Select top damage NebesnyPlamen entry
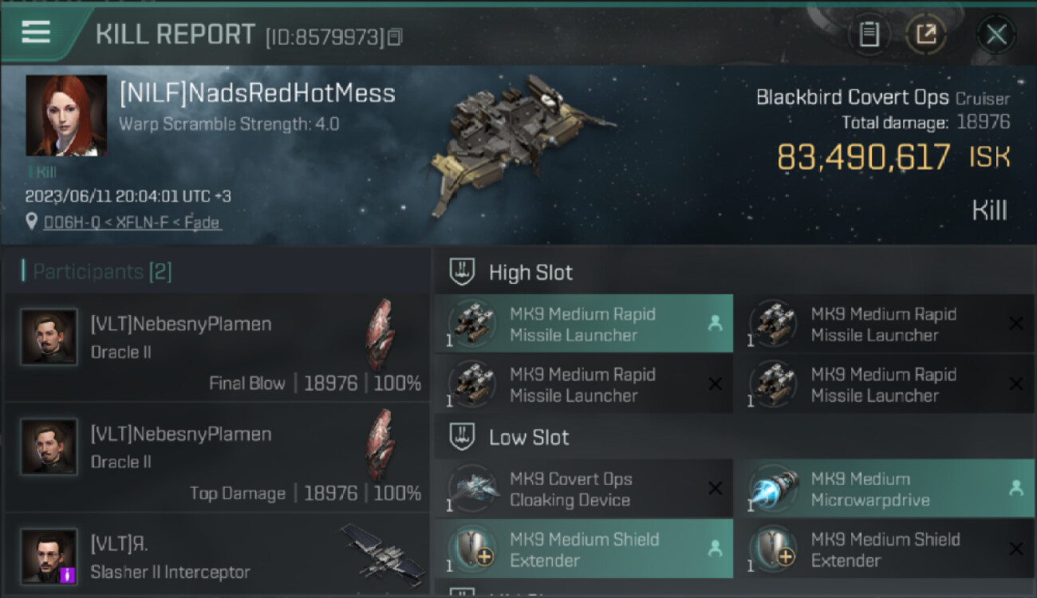 pyautogui.click(x=215, y=457)
